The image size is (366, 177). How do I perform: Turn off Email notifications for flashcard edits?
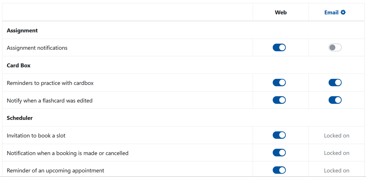(x=335, y=100)
